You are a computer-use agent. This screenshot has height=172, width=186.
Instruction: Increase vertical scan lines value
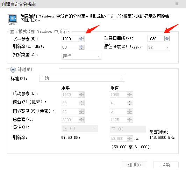(x=167, y=38)
